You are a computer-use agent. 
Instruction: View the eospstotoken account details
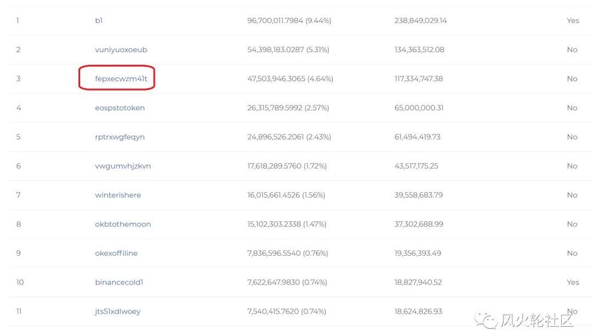(x=120, y=108)
